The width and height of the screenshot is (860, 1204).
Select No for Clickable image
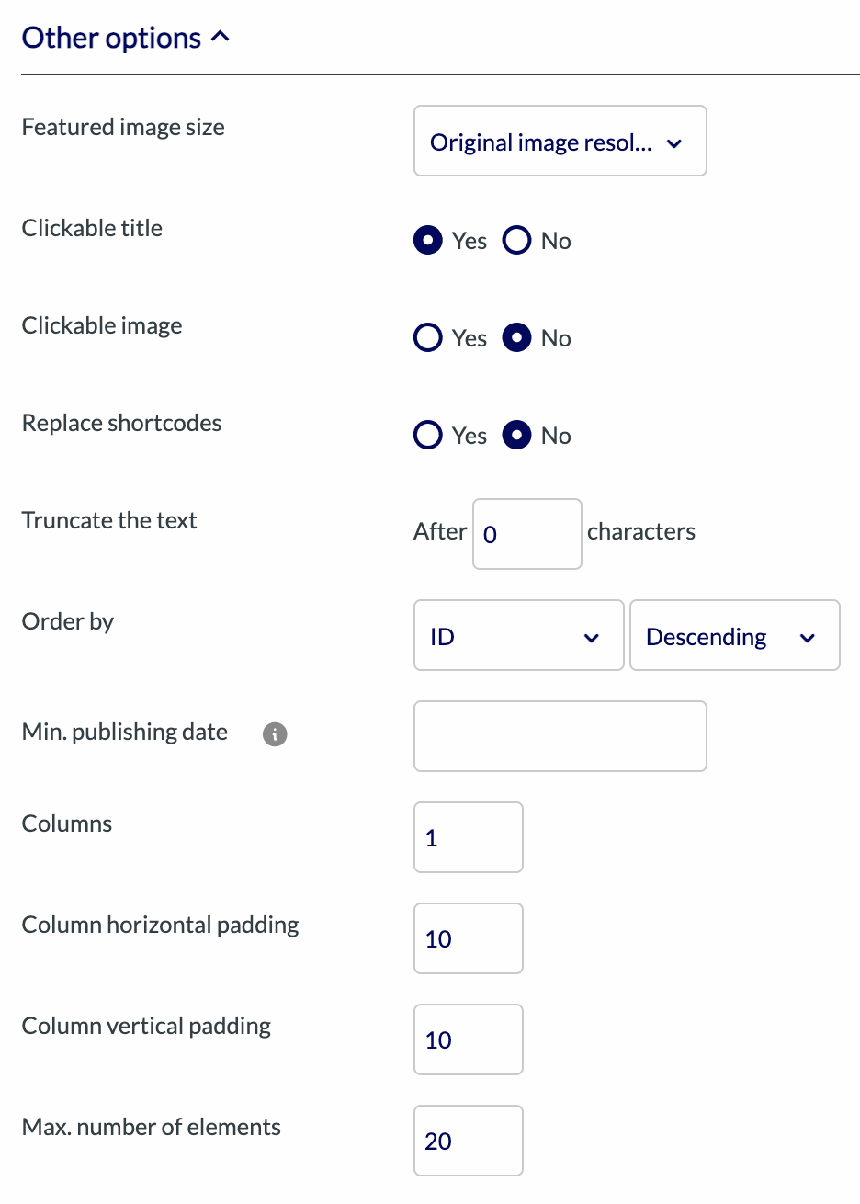(516, 338)
